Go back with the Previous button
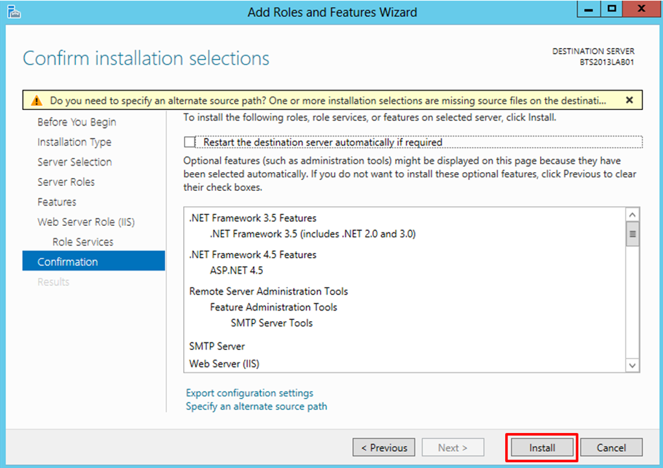The image size is (663, 468). click(x=384, y=447)
